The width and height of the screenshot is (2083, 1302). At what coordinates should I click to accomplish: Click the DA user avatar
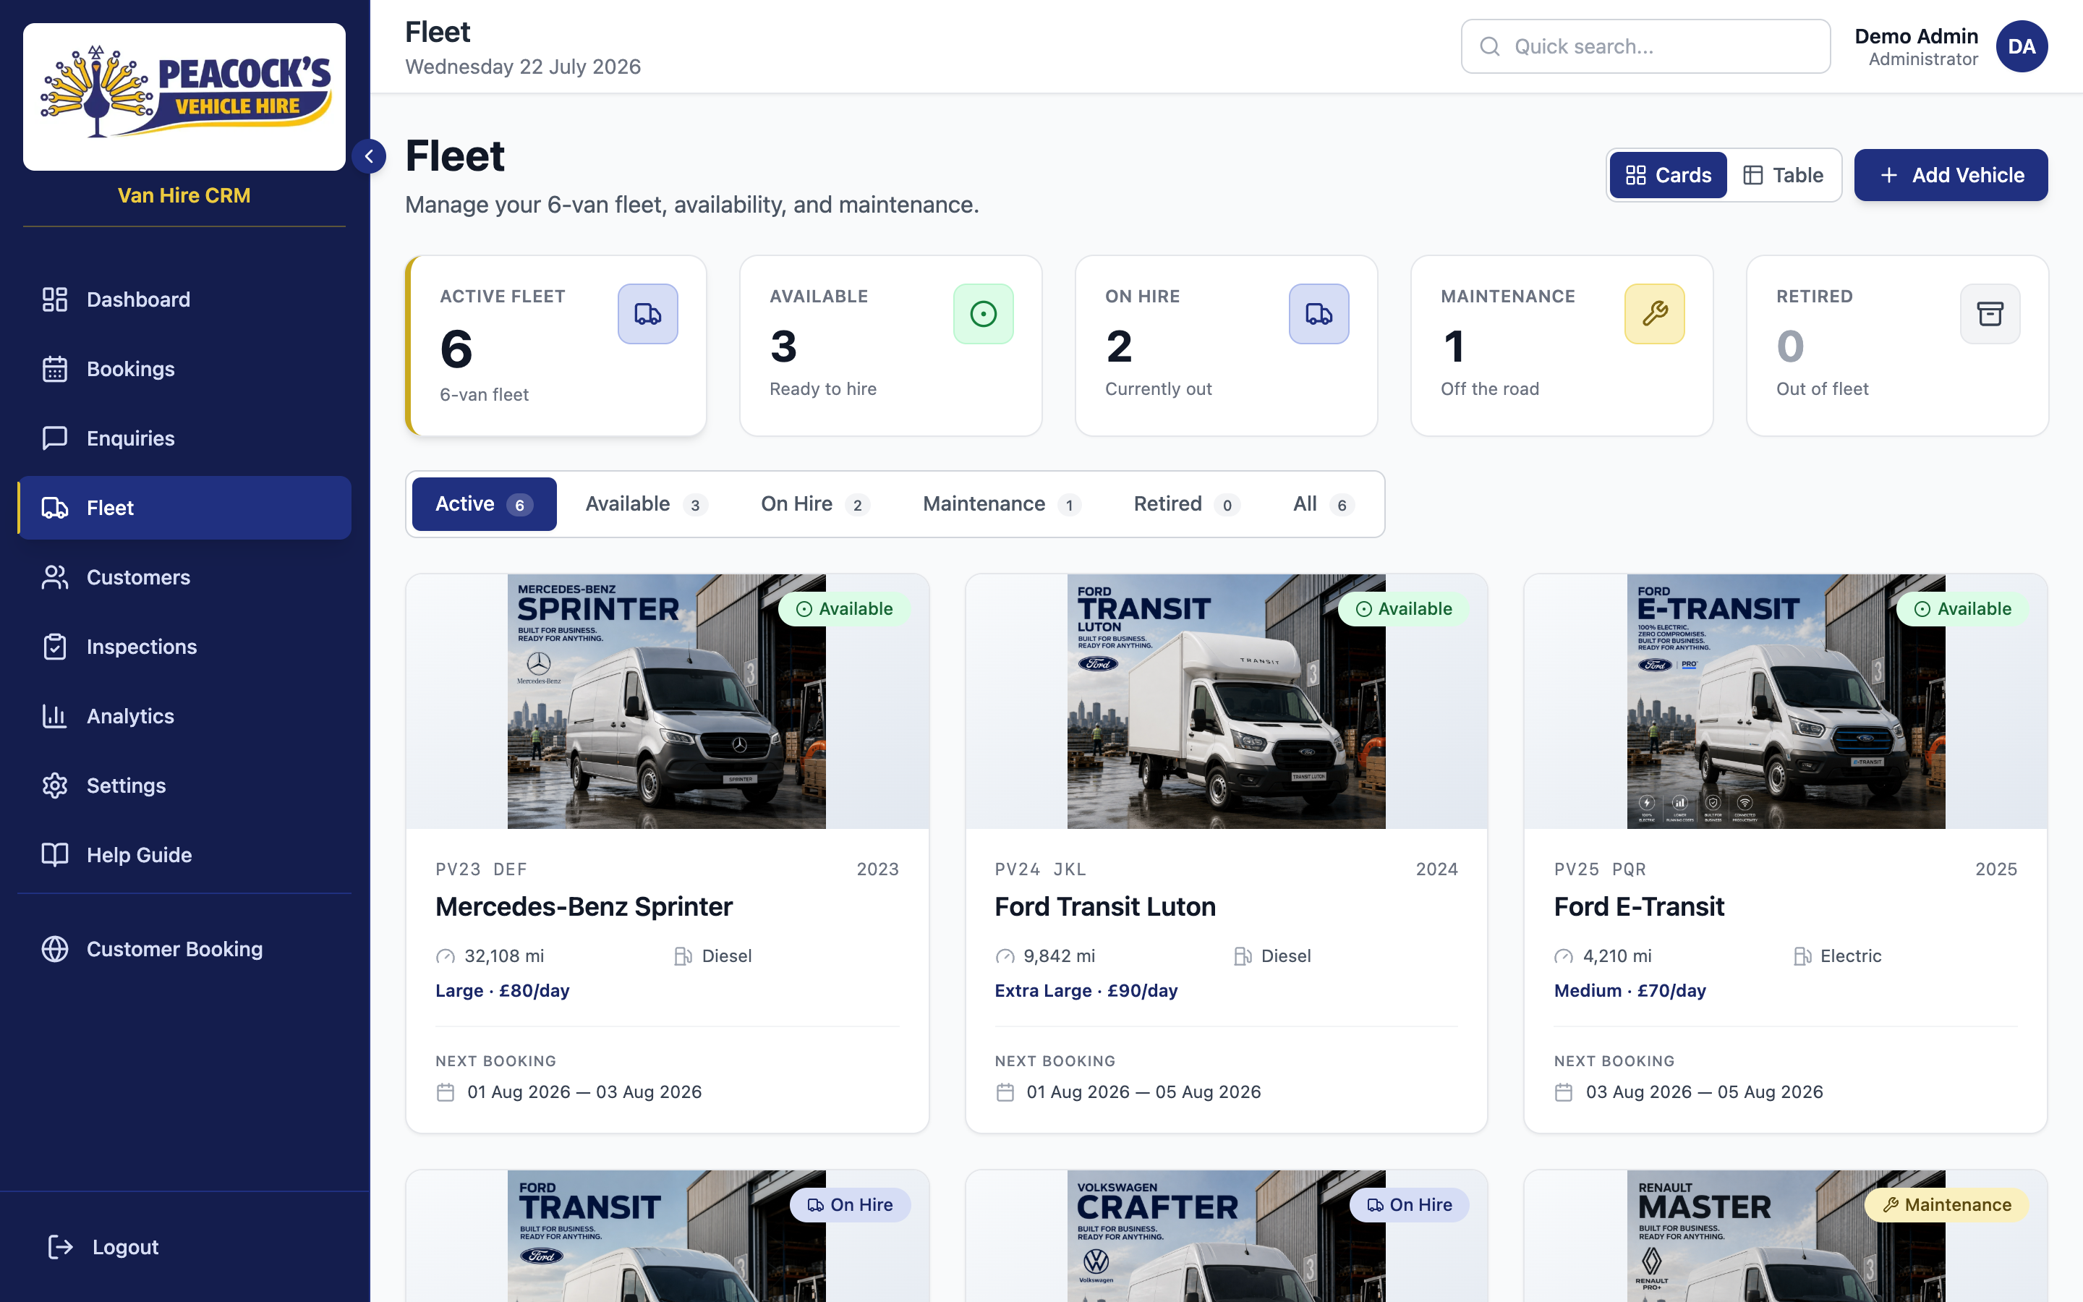[2022, 46]
